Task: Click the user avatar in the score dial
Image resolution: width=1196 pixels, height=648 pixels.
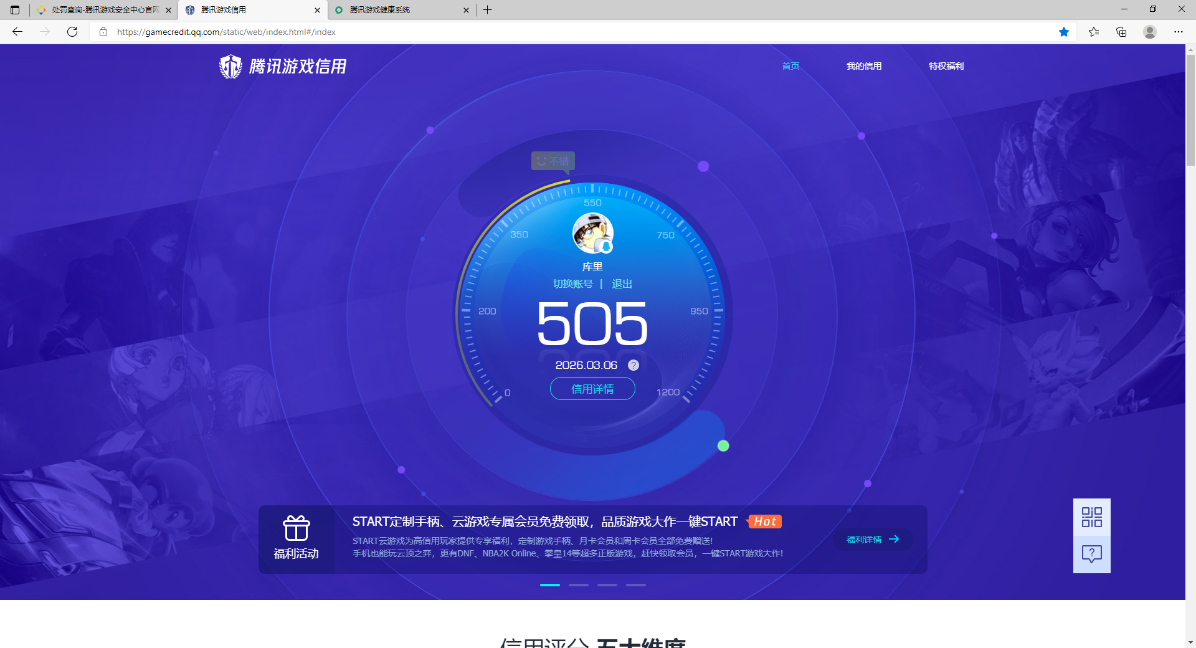Action: [592, 234]
